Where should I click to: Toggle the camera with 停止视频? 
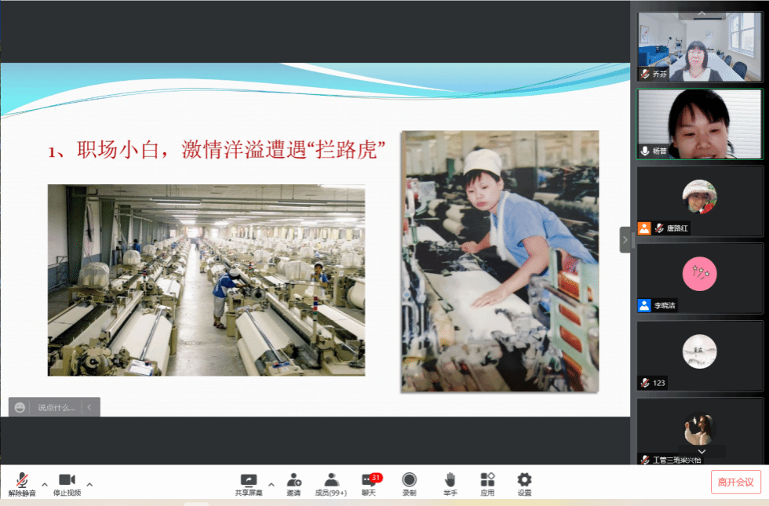click(67, 481)
